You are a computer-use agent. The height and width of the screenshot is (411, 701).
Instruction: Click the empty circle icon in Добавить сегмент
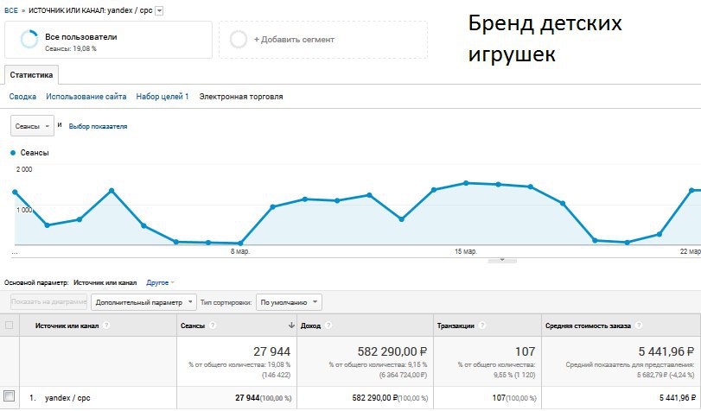point(239,40)
